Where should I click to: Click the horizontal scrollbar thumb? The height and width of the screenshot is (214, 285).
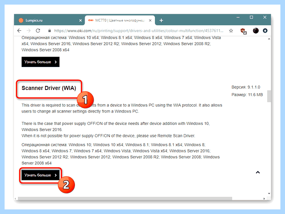point(125,198)
